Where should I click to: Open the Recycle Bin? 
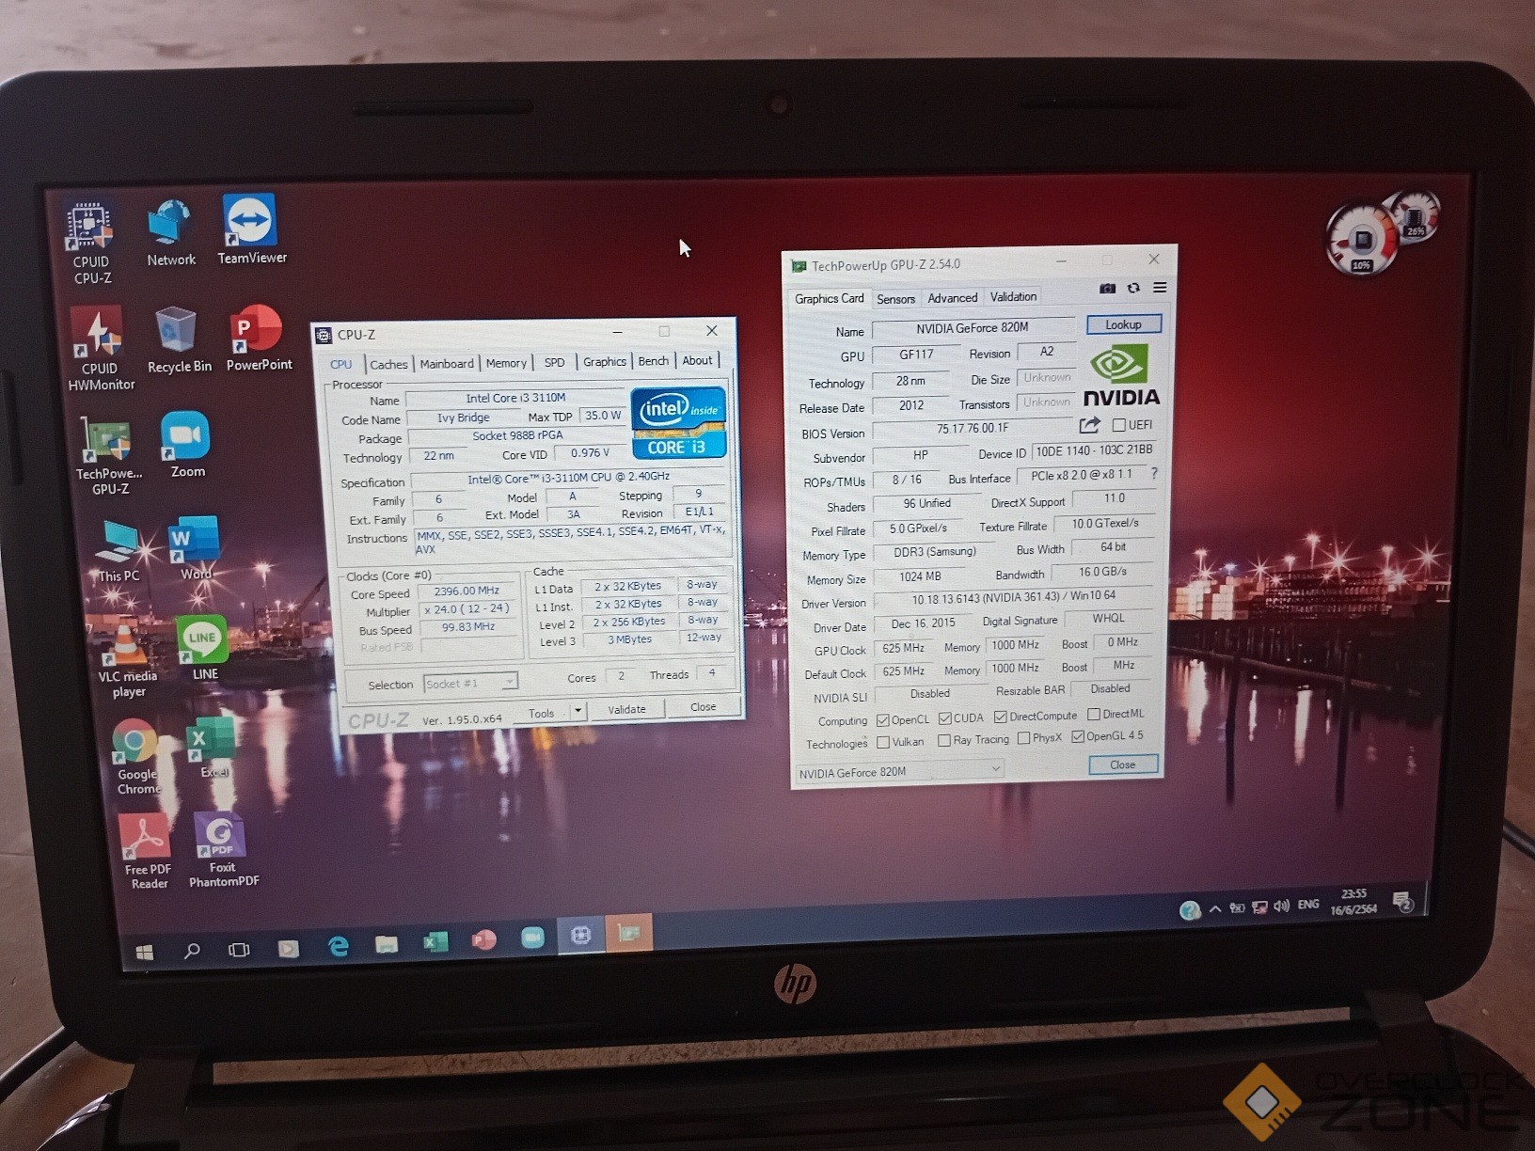coord(179,340)
